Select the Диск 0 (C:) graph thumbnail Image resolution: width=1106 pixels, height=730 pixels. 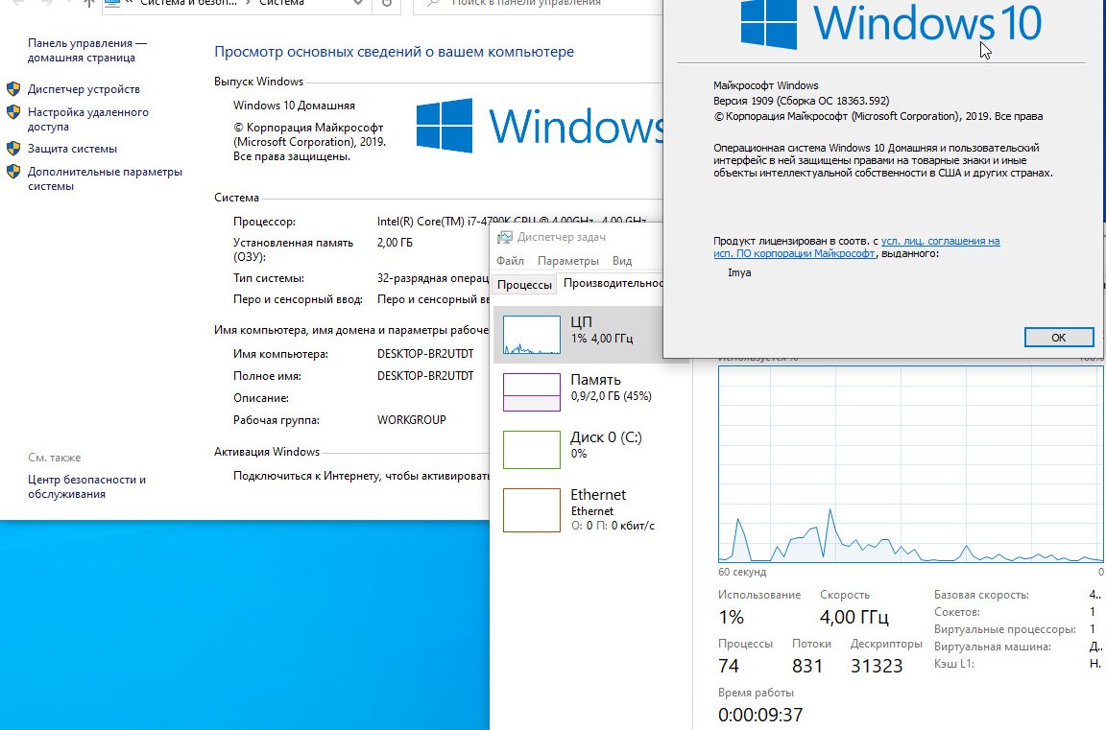(532, 450)
